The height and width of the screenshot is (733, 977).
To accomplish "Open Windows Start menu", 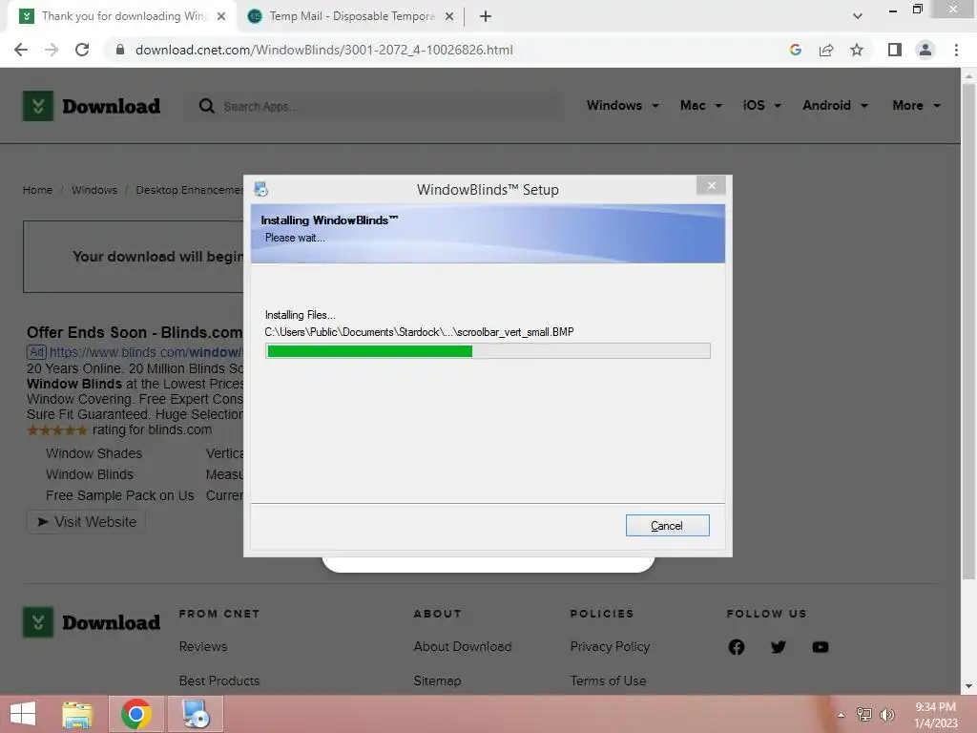I will click(23, 714).
